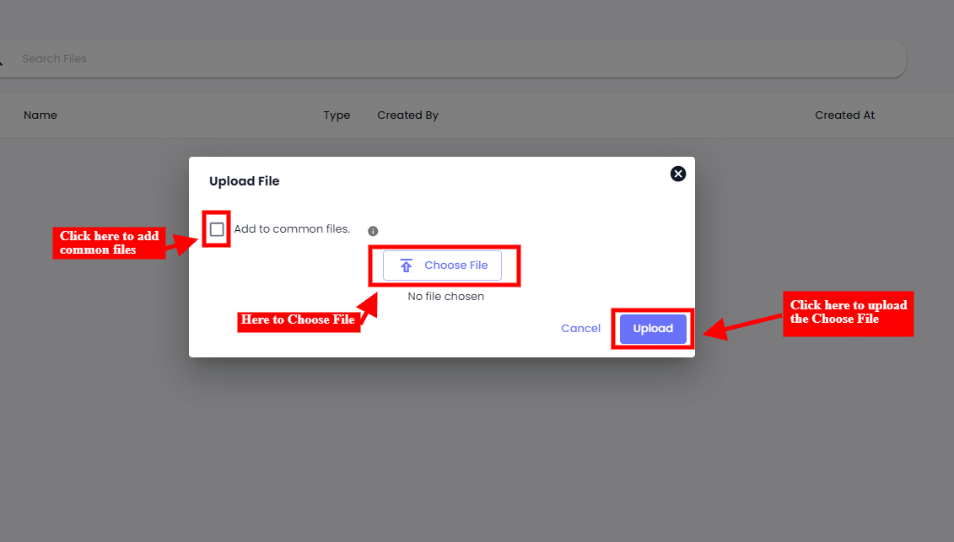Click the Upload File dialog title
Screen dimensions: 954x542
[x=244, y=181]
